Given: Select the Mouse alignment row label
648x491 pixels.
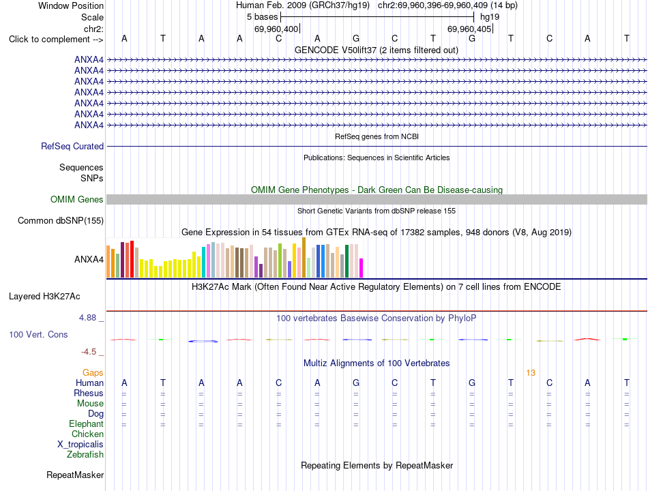Looking at the screenshot, I should (90, 404).
